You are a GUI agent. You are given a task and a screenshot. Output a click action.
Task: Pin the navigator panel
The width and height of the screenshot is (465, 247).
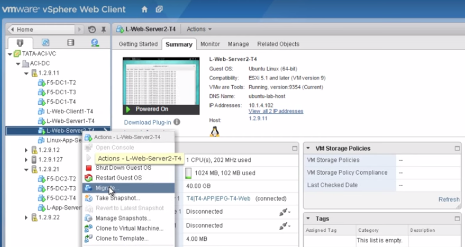104,29
